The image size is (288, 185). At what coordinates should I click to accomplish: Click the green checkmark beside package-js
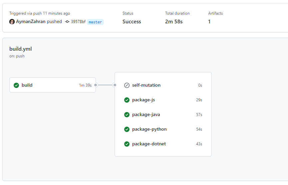pos(127,100)
